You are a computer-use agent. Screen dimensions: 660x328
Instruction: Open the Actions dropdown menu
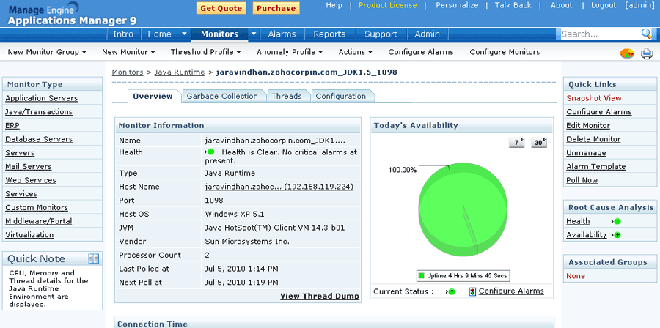355,52
